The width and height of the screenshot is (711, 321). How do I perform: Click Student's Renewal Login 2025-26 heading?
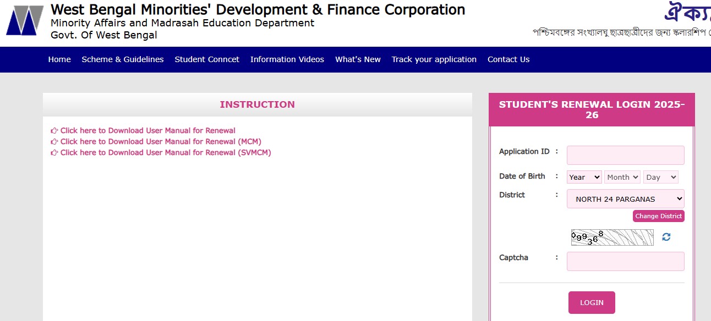coord(592,109)
